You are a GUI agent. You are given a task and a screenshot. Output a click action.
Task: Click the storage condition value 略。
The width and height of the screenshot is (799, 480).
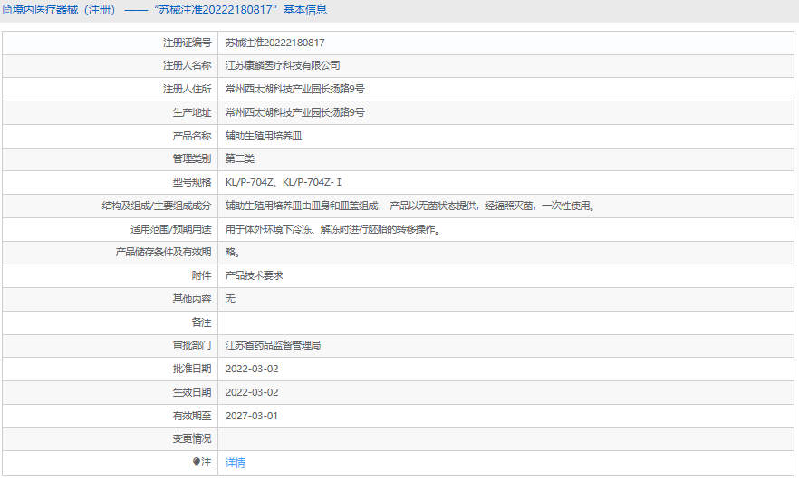pos(233,253)
